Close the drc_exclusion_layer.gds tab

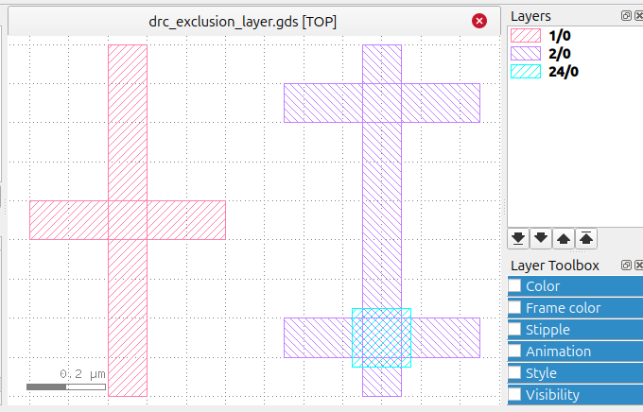tap(479, 21)
